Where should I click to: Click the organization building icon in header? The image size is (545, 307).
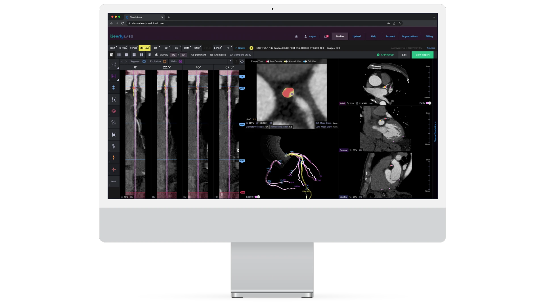[x=296, y=36]
